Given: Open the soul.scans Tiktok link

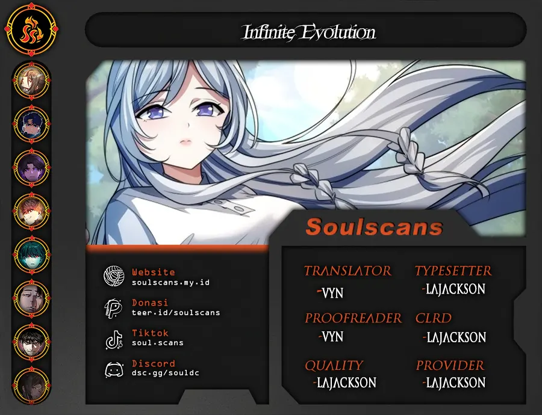Looking at the screenshot, I should (x=157, y=343).
